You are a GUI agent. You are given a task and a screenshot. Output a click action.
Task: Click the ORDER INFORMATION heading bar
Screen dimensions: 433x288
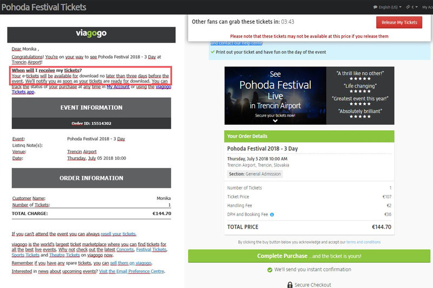(91, 178)
